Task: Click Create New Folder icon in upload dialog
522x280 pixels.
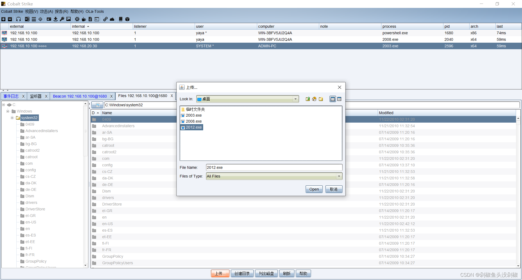Action: pyautogui.click(x=321, y=99)
